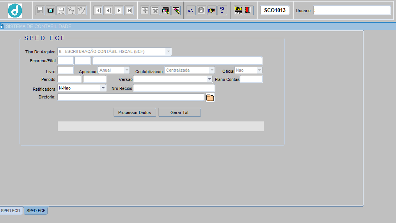Click the insert record plus icon
396x223 pixels.
coord(145,11)
